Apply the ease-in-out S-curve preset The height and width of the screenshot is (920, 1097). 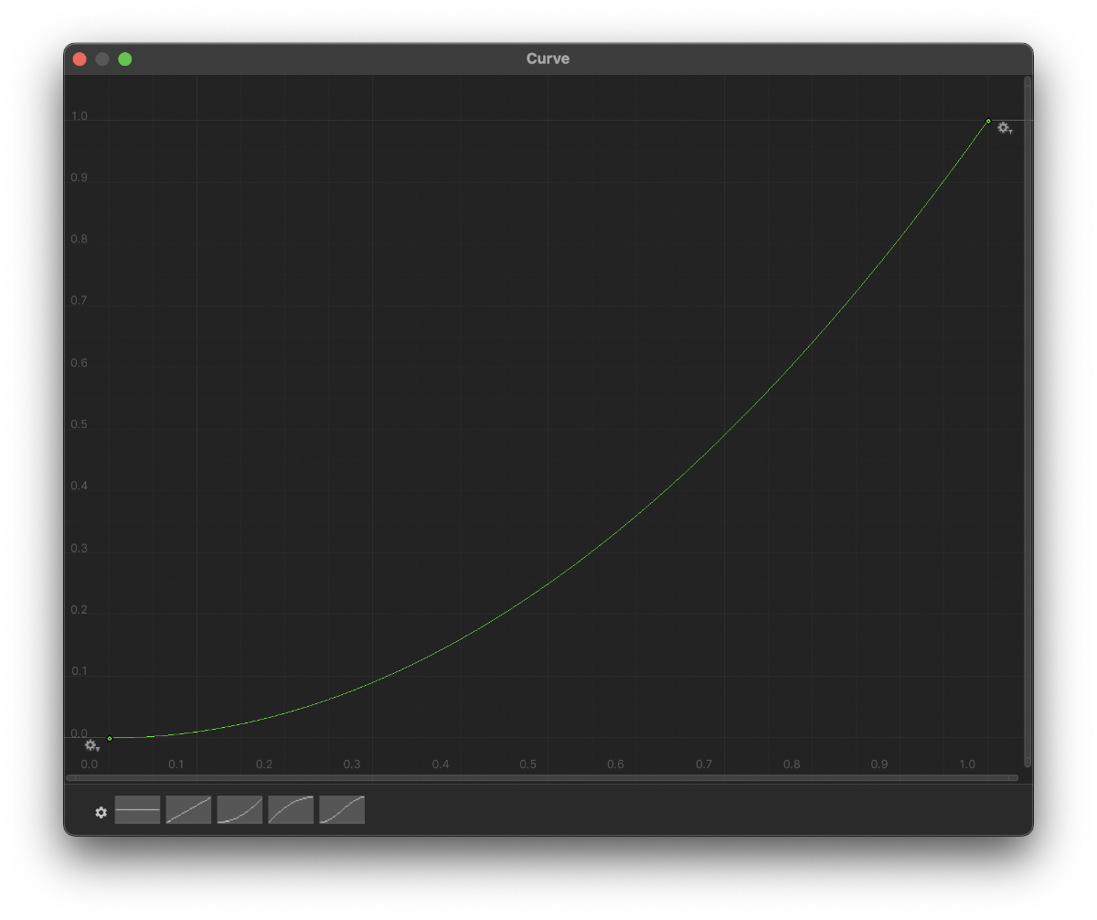[342, 810]
